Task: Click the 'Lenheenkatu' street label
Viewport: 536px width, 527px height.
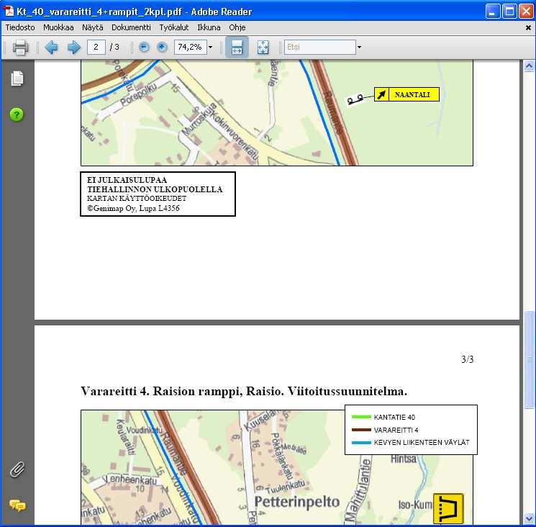Action: pyautogui.click(x=131, y=479)
